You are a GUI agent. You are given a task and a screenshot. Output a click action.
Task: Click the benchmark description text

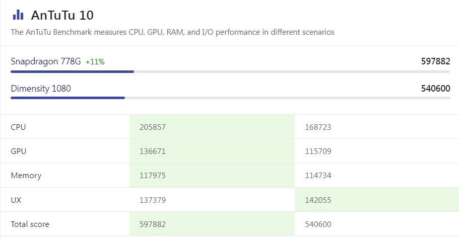(x=172, y=32)
